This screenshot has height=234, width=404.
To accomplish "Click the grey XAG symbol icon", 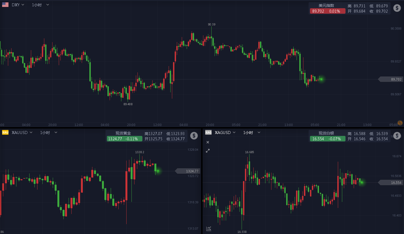I will [208, 132].
